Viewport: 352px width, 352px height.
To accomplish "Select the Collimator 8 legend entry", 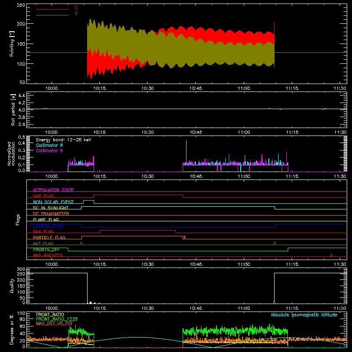I will (x=49, y=145).
